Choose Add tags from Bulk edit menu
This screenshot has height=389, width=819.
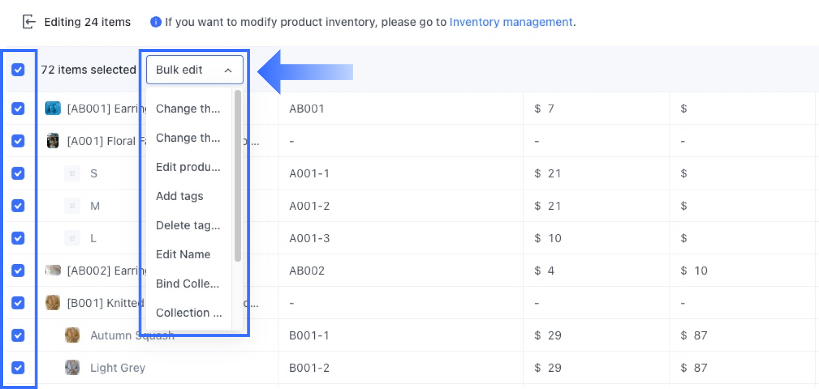179,196
